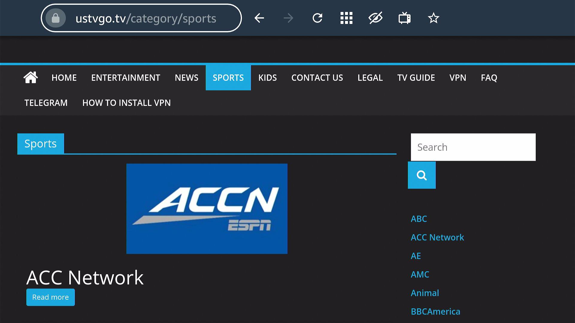Click the magnifier search button
Screen dimensions: 575x323
(x=422, y=175)
